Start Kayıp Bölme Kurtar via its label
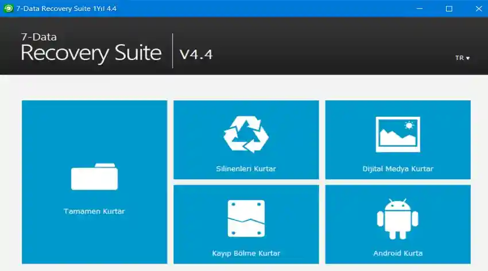Screen dimensions: 488x271 pyautogui.click(x=246, y=253)
